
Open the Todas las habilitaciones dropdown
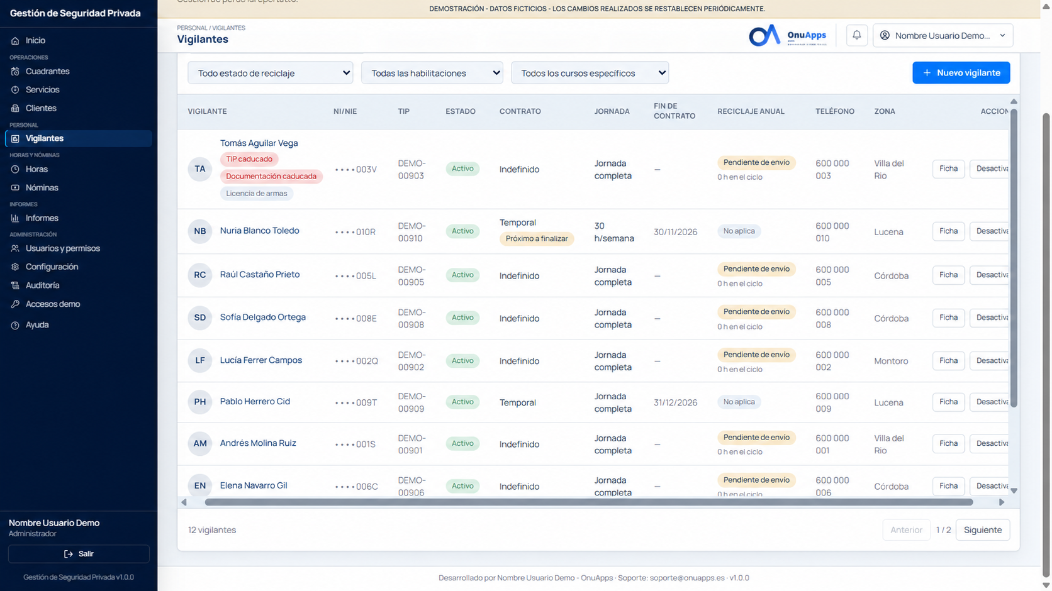432,73
